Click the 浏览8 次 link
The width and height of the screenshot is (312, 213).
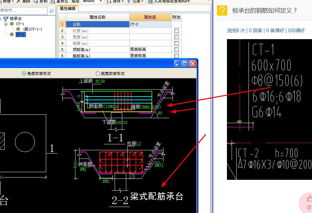pos(236,31)
